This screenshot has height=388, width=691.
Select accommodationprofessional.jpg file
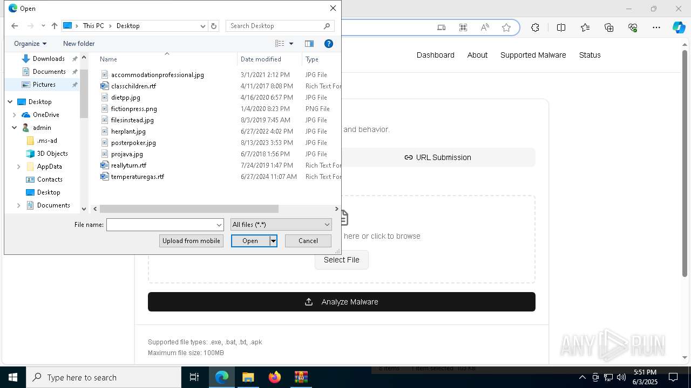pos(157,75)
